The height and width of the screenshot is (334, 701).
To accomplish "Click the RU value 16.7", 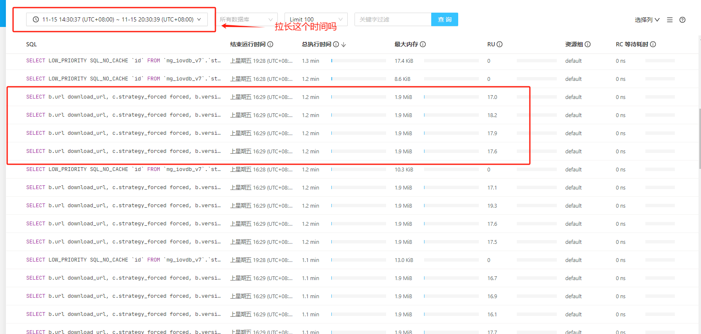I will pos(492,278).
